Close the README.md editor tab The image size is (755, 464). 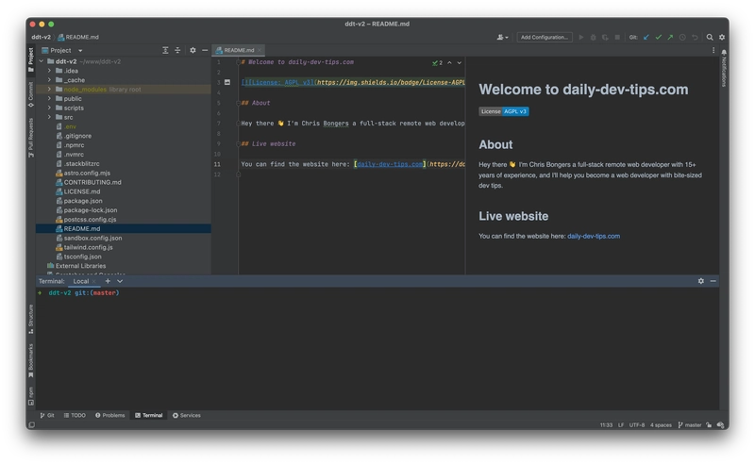click(x=260, y=50)
